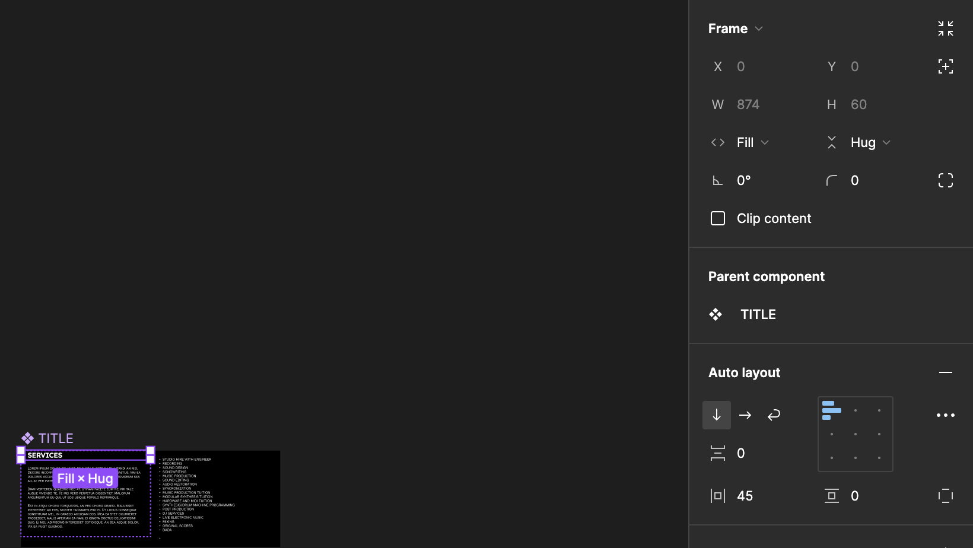Screen dimensions: 973x548
Task: Select the width value 874
Action: tap(748, 104)
